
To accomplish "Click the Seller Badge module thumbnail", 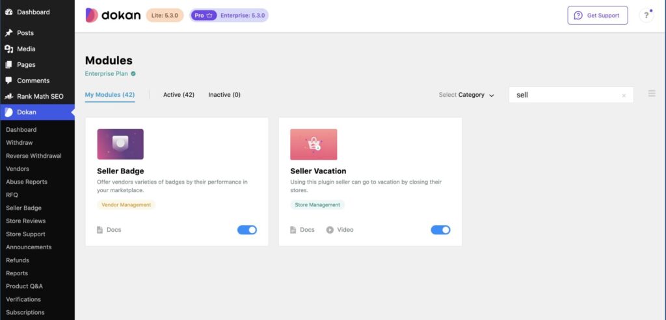I will [120, 144].
